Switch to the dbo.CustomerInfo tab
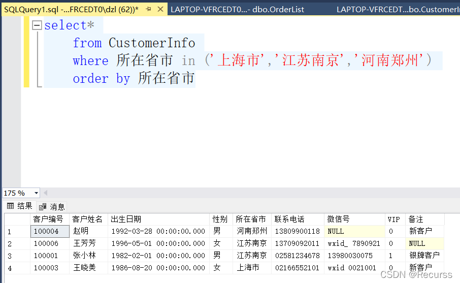This screenshot has width=460, height=283. [398, 9]
